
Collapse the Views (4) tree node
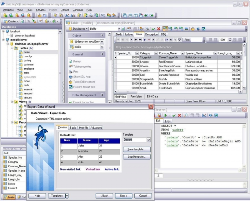point(12,102)
